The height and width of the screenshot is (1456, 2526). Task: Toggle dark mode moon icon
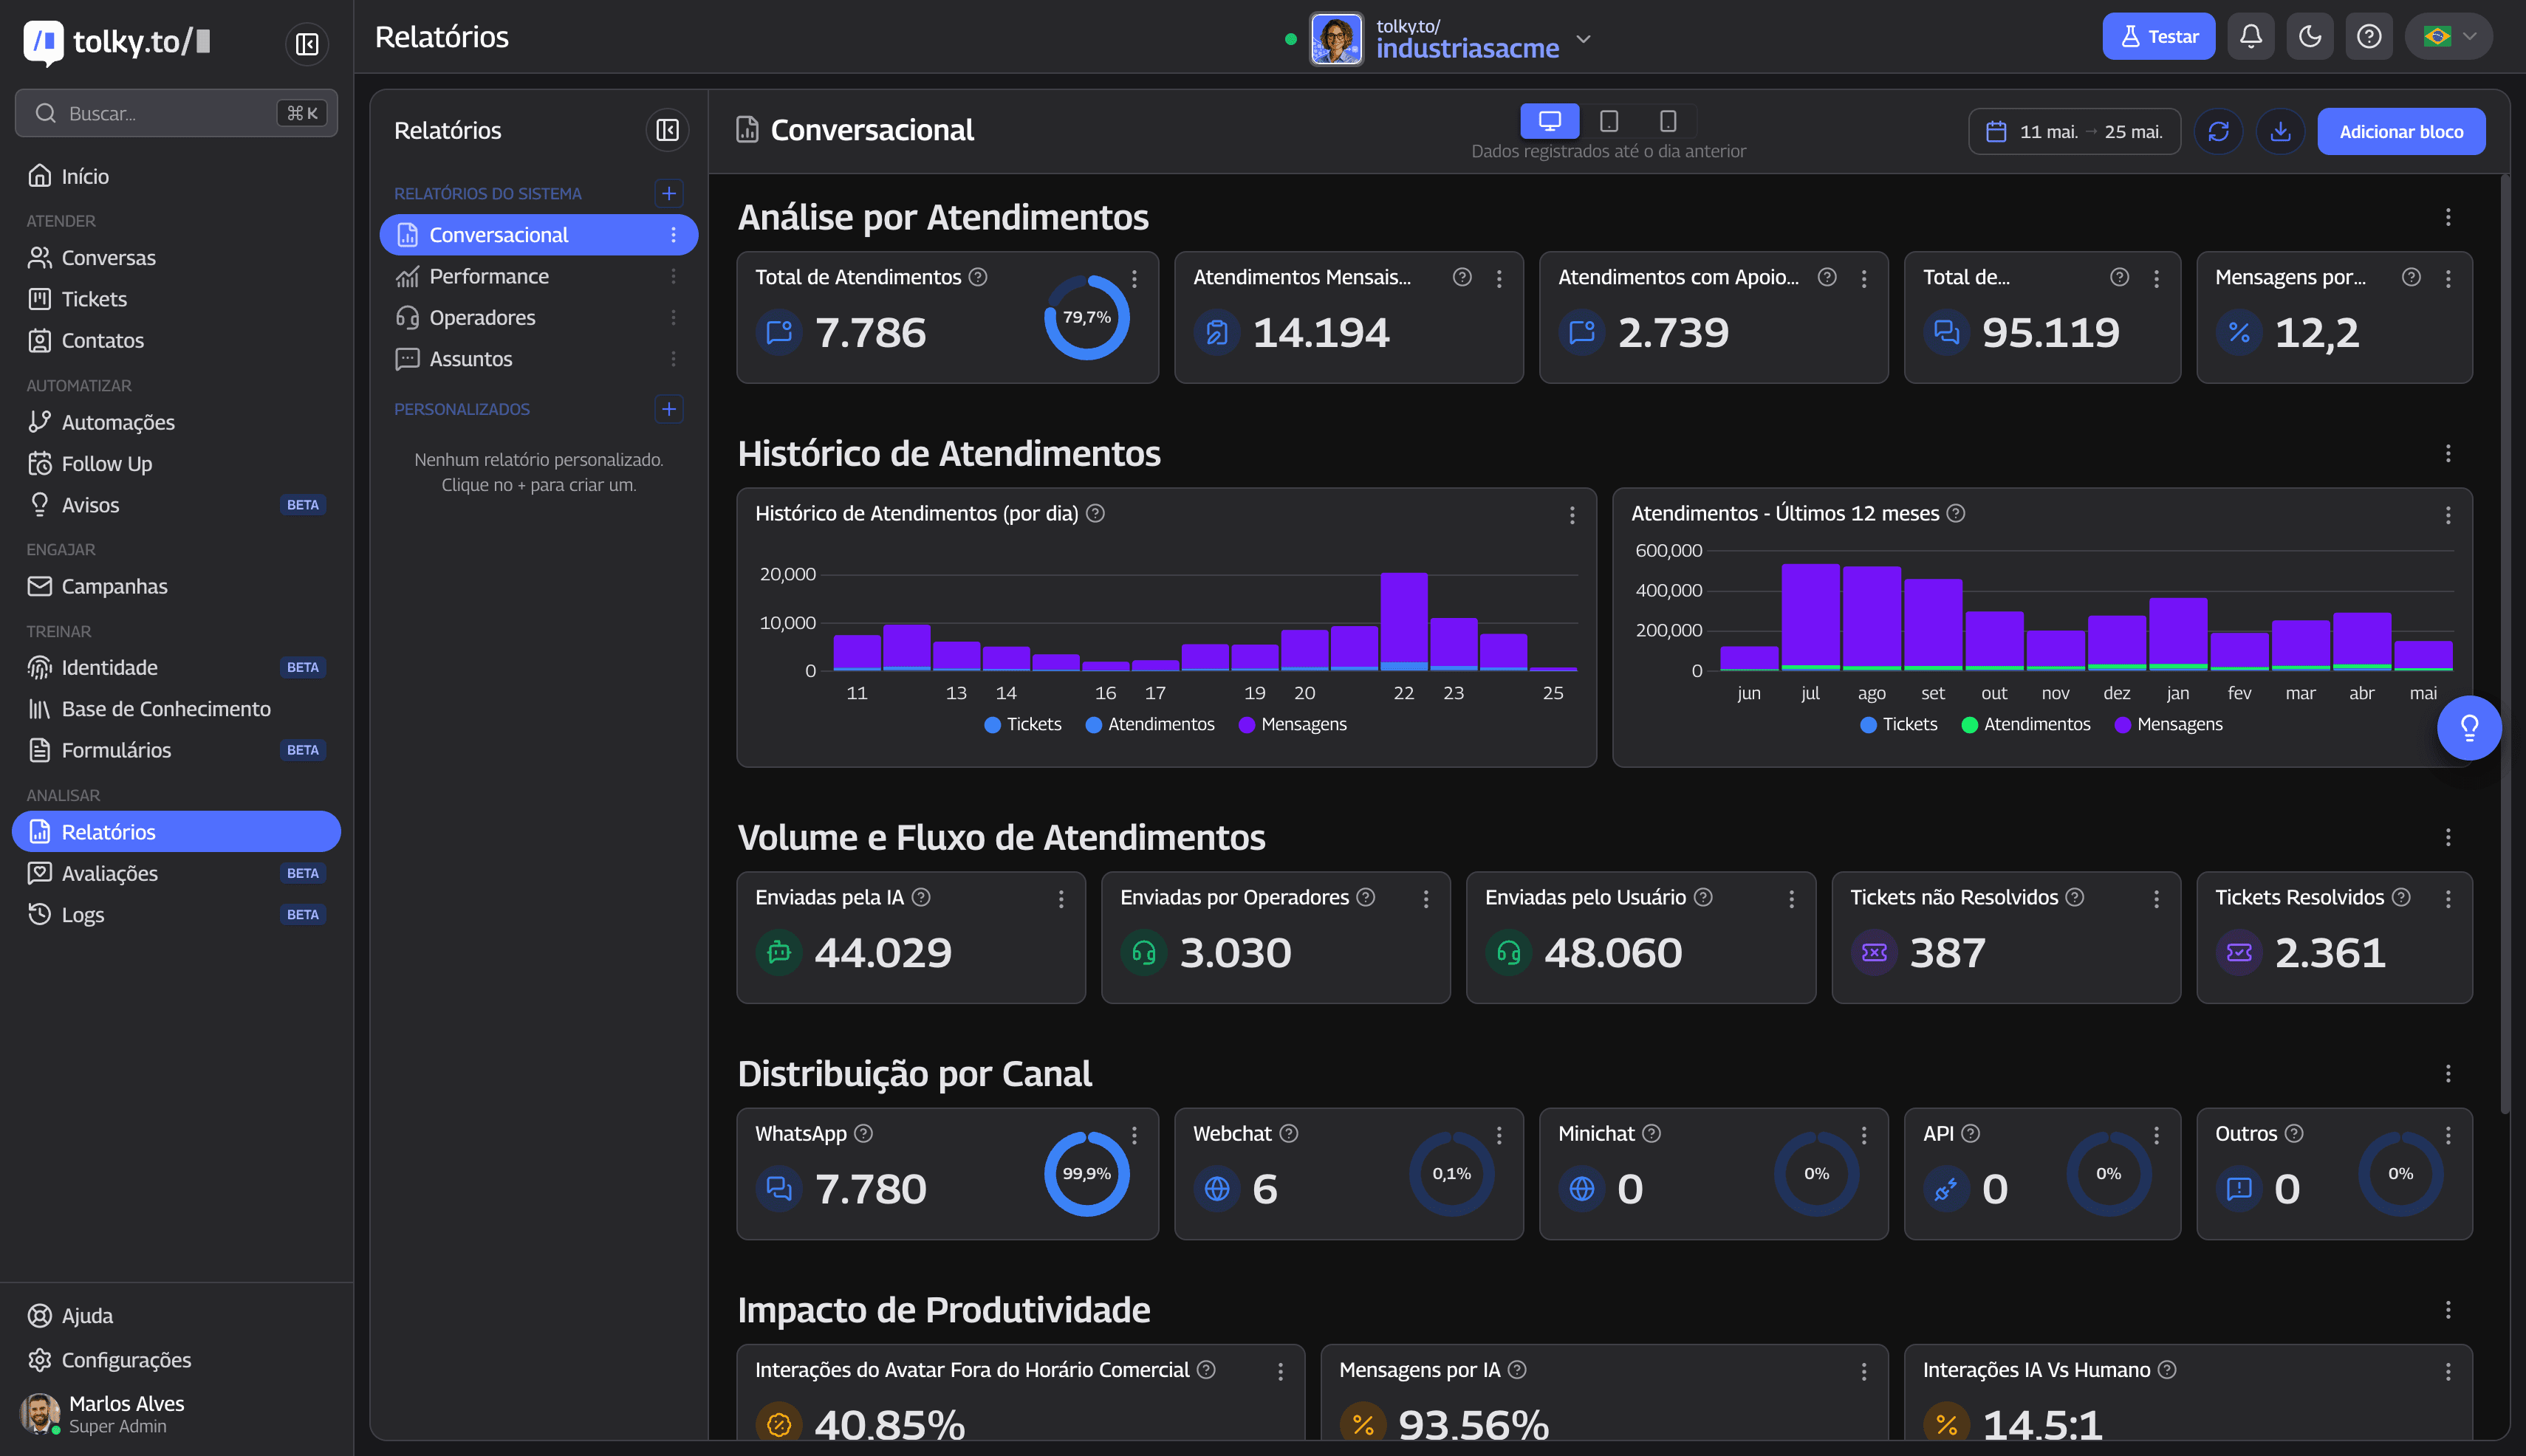pos(2309,37)
